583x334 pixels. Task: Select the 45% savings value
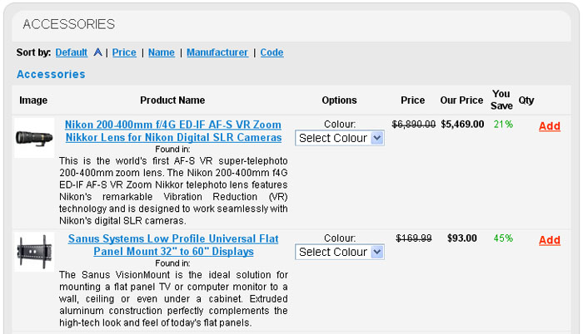503,238
